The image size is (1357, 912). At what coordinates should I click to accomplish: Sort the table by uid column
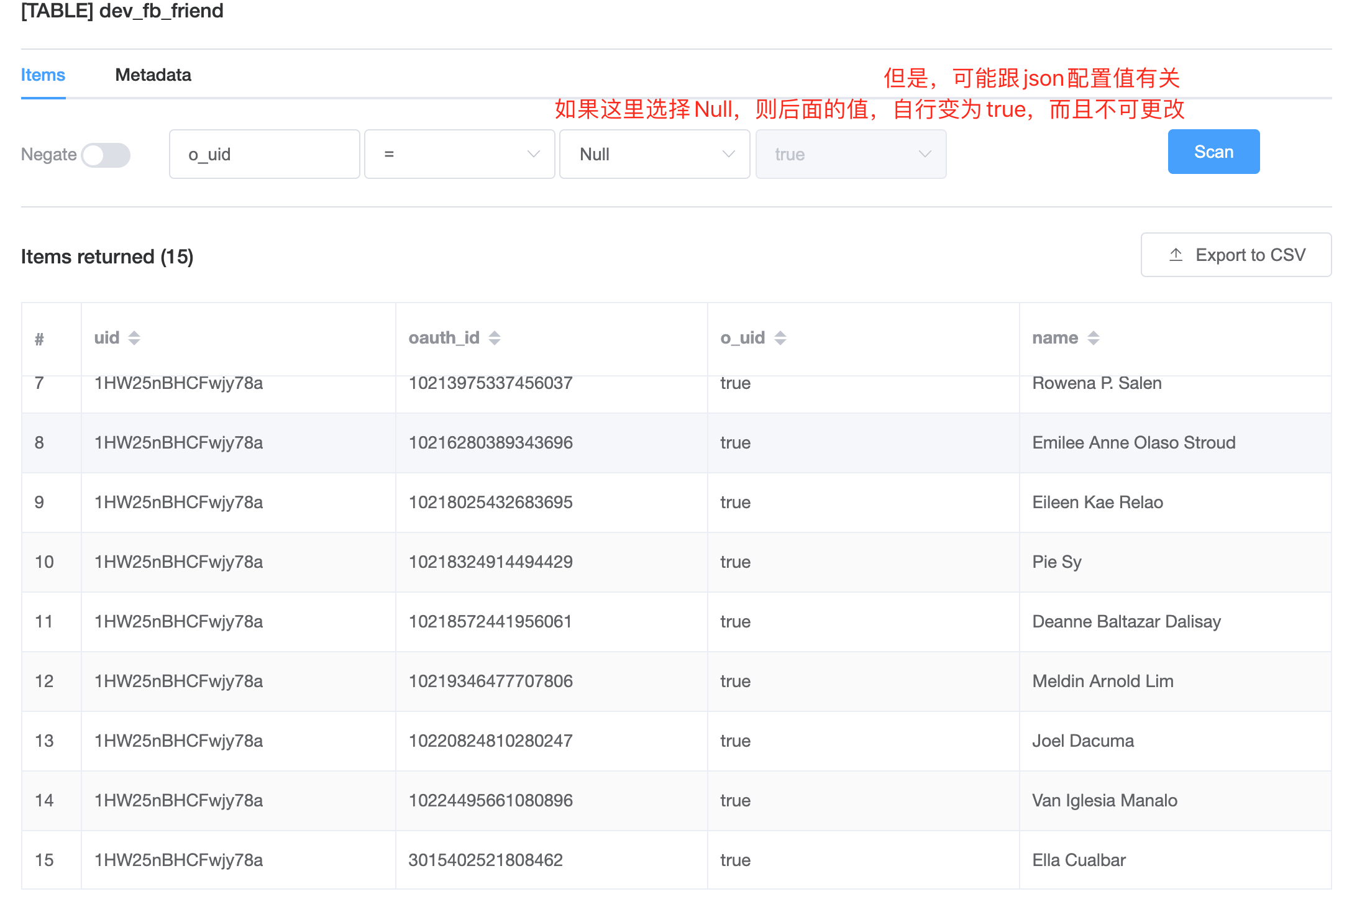click(134, 337)
